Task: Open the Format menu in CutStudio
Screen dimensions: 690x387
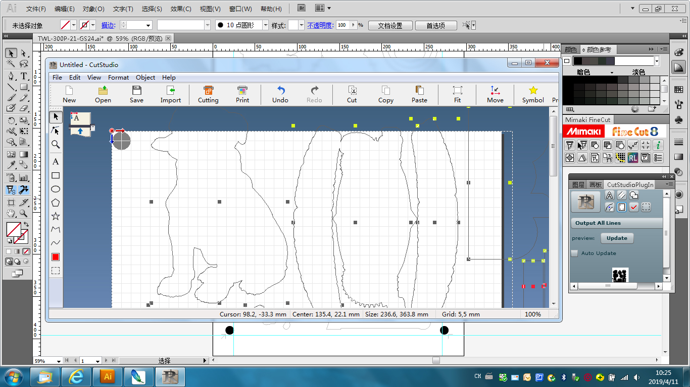Action: click(x=118, y=77)
